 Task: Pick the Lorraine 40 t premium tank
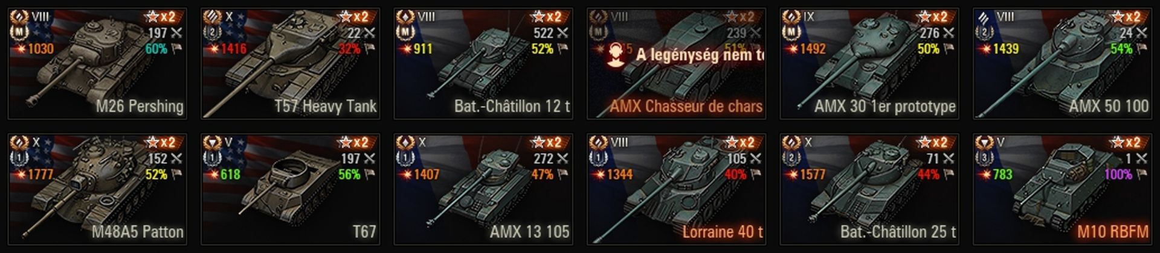pyautogui.click(x=677, y=189)
